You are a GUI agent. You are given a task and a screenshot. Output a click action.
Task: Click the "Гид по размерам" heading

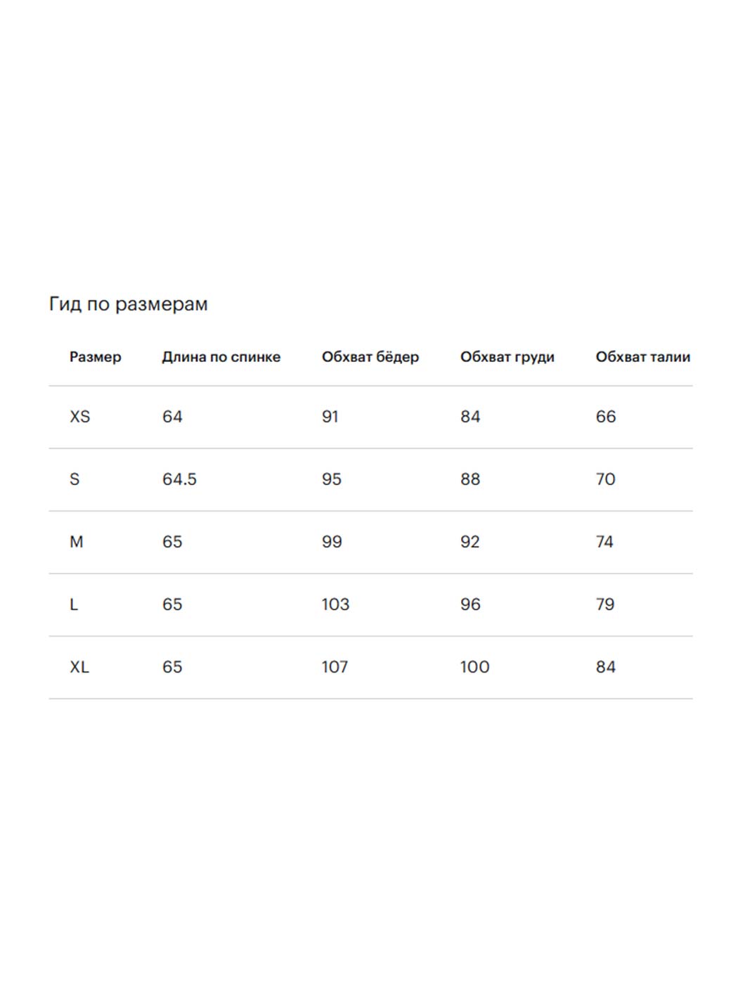(x=129, y=304)
